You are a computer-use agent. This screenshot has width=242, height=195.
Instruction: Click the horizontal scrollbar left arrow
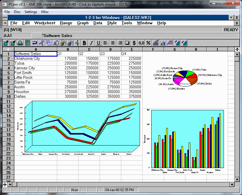click(x=10, y=184)
